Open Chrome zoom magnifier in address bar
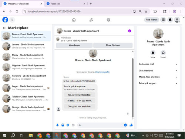 140,11
